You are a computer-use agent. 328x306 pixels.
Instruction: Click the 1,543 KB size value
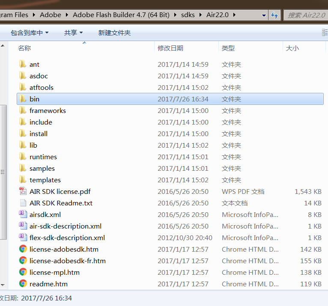pyautogui.click(x=308, y=191)
